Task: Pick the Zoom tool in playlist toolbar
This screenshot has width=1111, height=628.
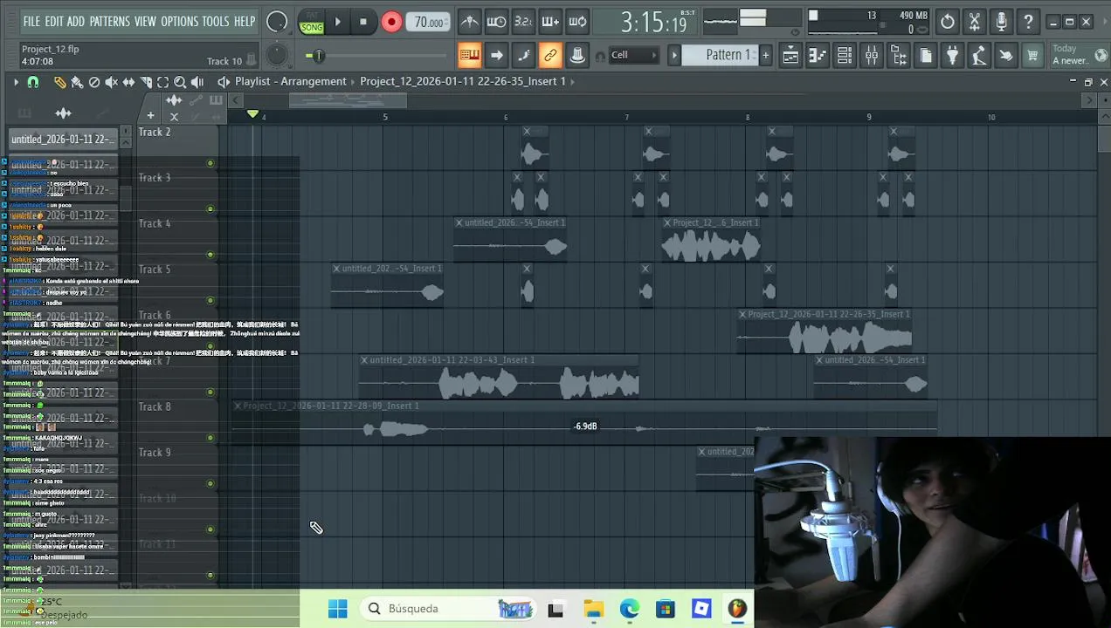Action: 180,82
